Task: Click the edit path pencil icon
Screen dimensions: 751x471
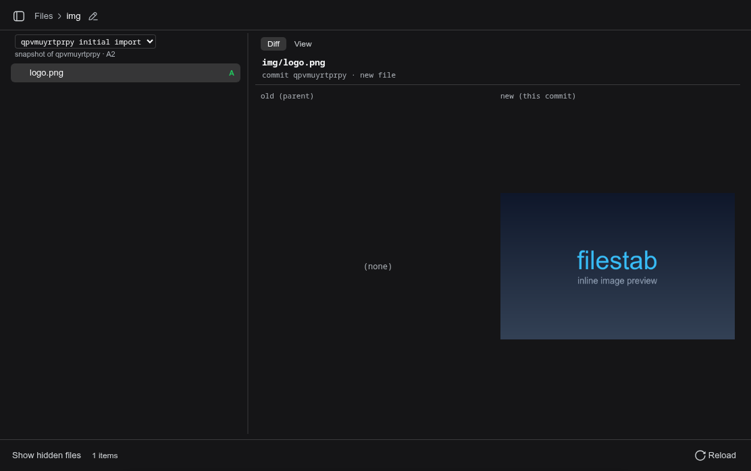Action: click(x=93, y=16)
